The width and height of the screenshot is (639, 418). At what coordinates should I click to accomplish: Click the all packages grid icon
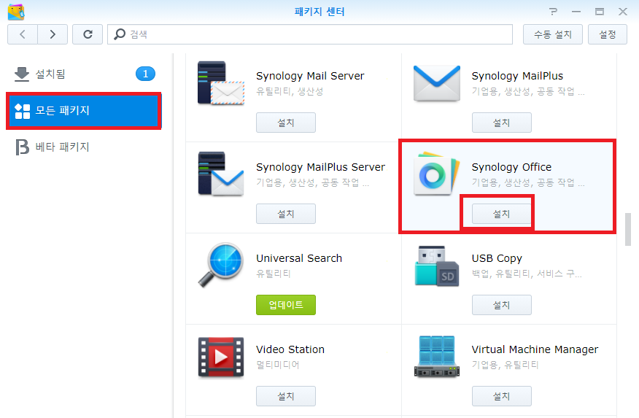point(23,111)
